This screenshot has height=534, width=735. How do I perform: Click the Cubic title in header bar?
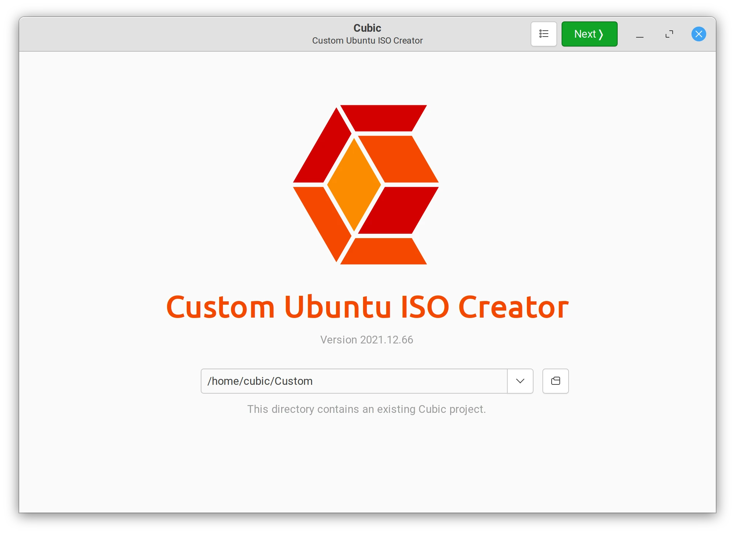[x=367, y=28]
